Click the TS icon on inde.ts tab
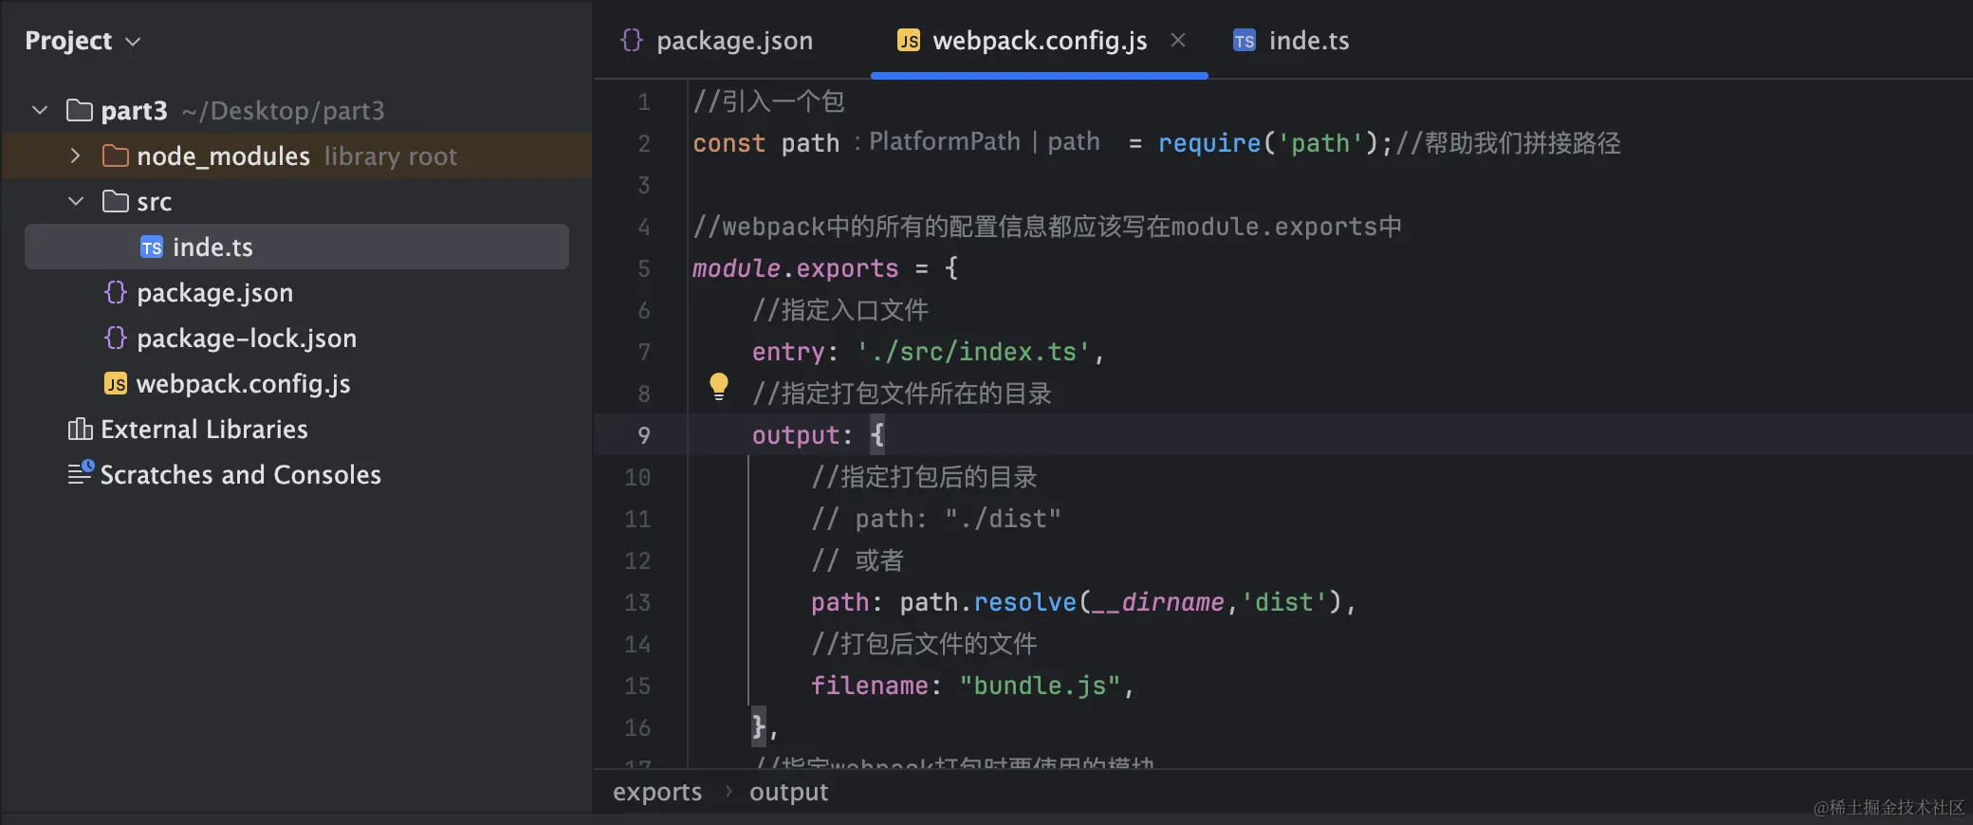This screenshot has width=1973, height=825. pos(1245,40)
